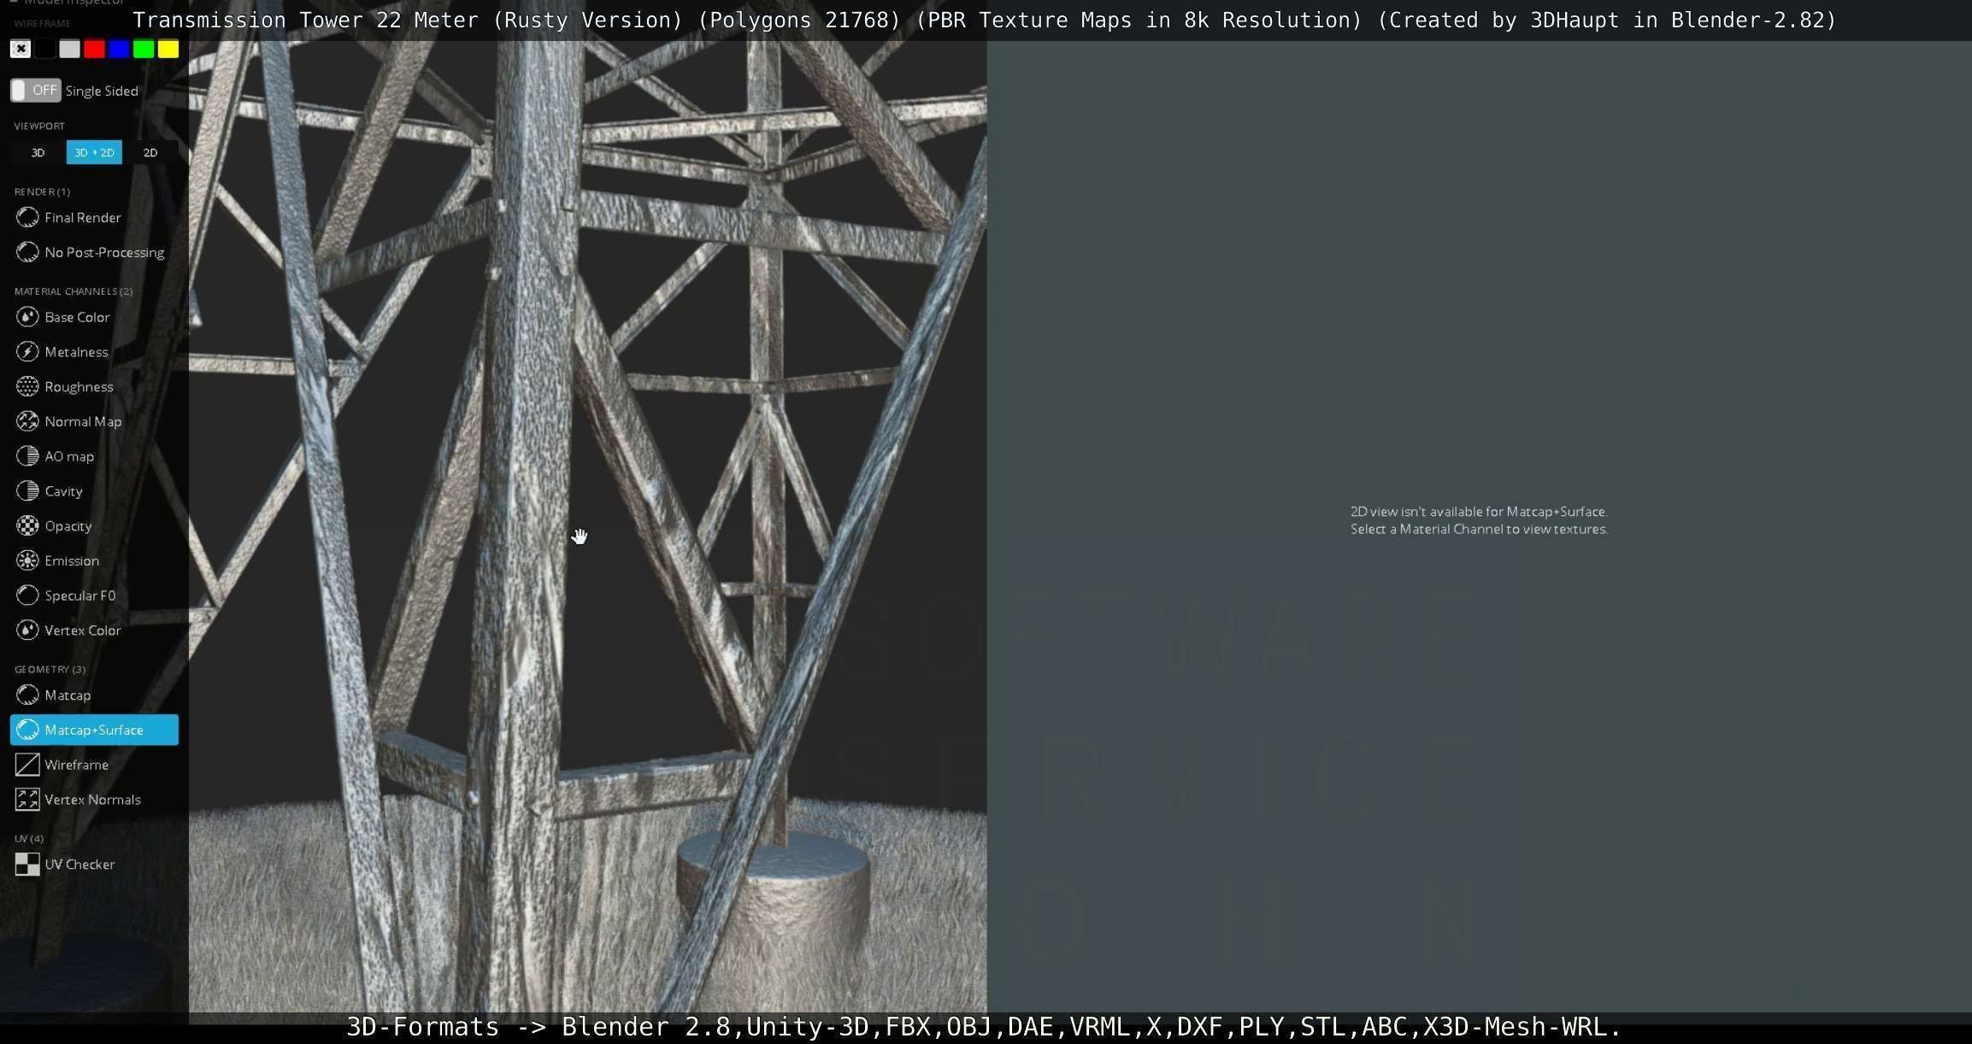Pick the green wireframe color swatch
Viewport: 1972px width, 1044px height.
coord(144,50)
